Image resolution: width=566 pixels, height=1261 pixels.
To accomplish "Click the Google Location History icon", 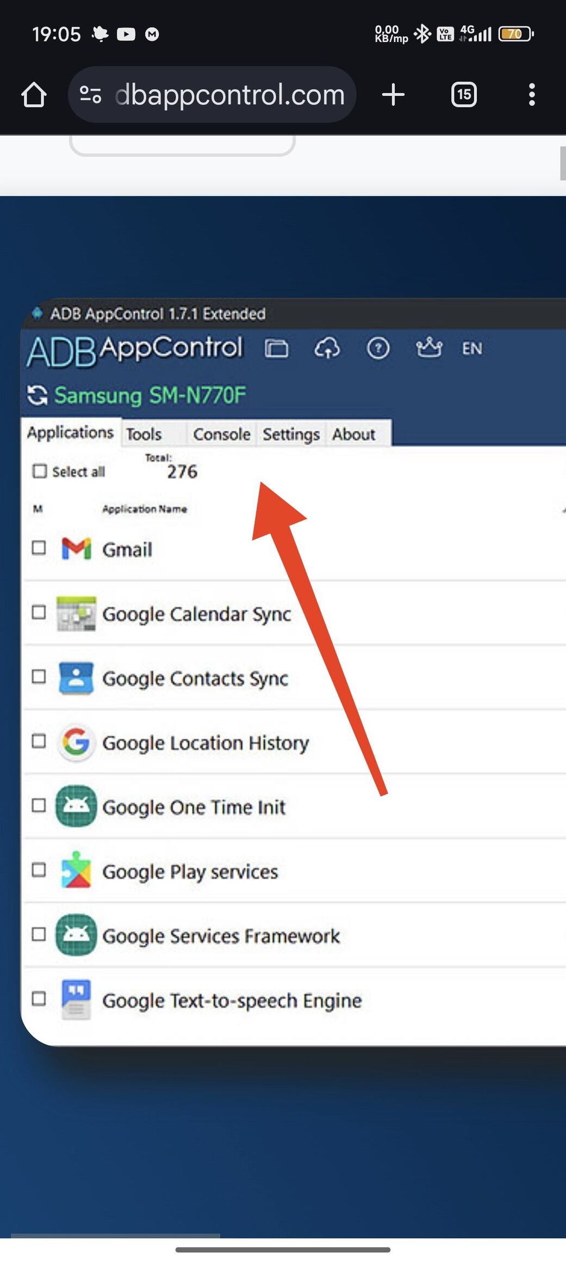I will click(76, 742).
